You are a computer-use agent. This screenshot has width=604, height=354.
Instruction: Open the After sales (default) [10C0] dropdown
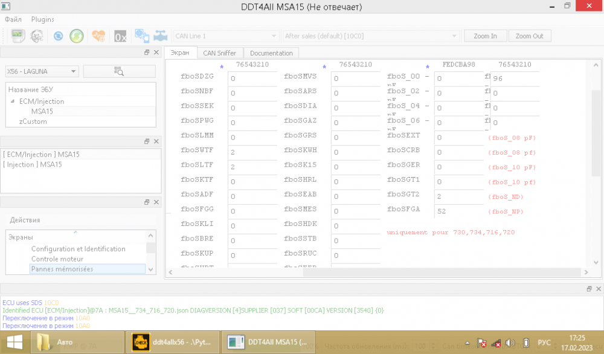[371, 36]
